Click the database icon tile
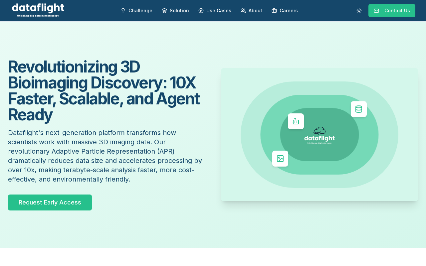The height and width of the screenshot is (266, 426). (359, 109)
